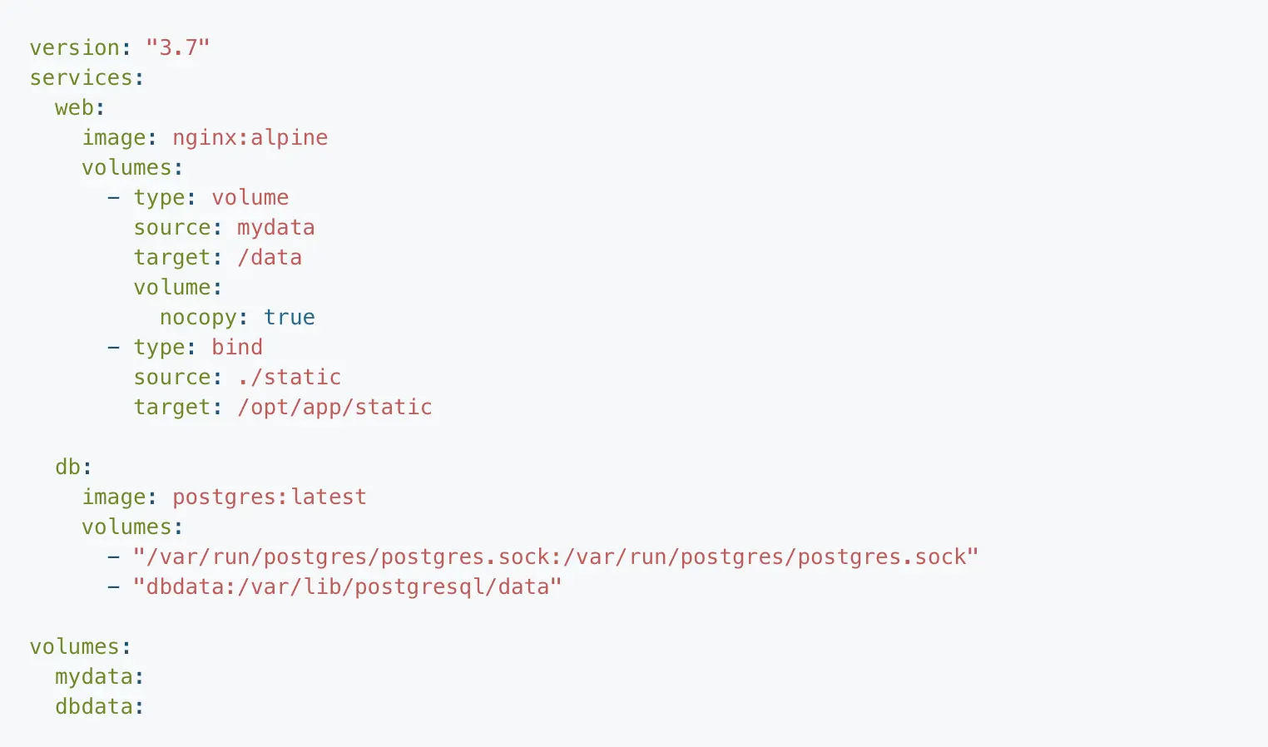Click the dbdata:/var/lib/postgresql/data string
This screenshot has height=747, width=1268.
coord(348,586)
